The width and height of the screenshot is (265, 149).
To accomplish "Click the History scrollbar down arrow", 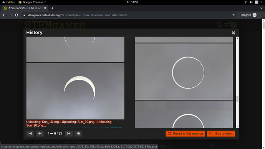I will [237, 126].
